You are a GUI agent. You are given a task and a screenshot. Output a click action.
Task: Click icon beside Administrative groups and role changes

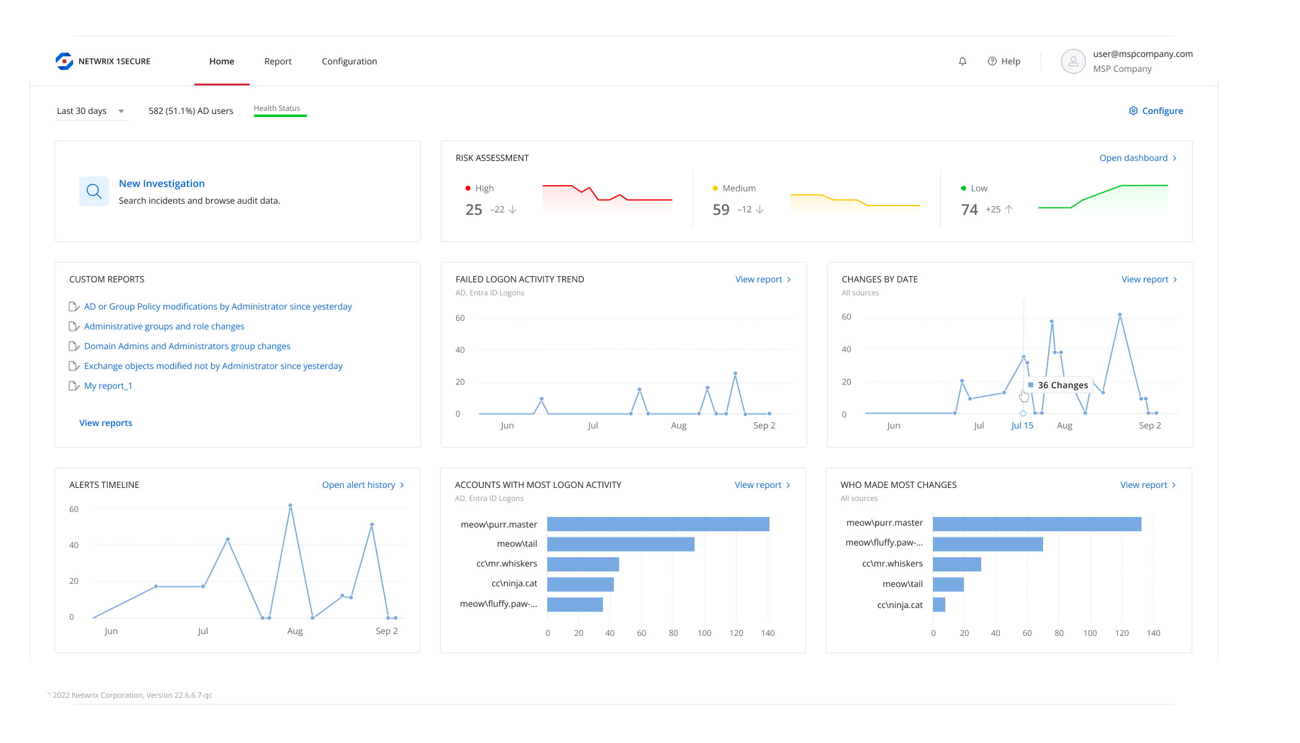(x=74, y=326)
